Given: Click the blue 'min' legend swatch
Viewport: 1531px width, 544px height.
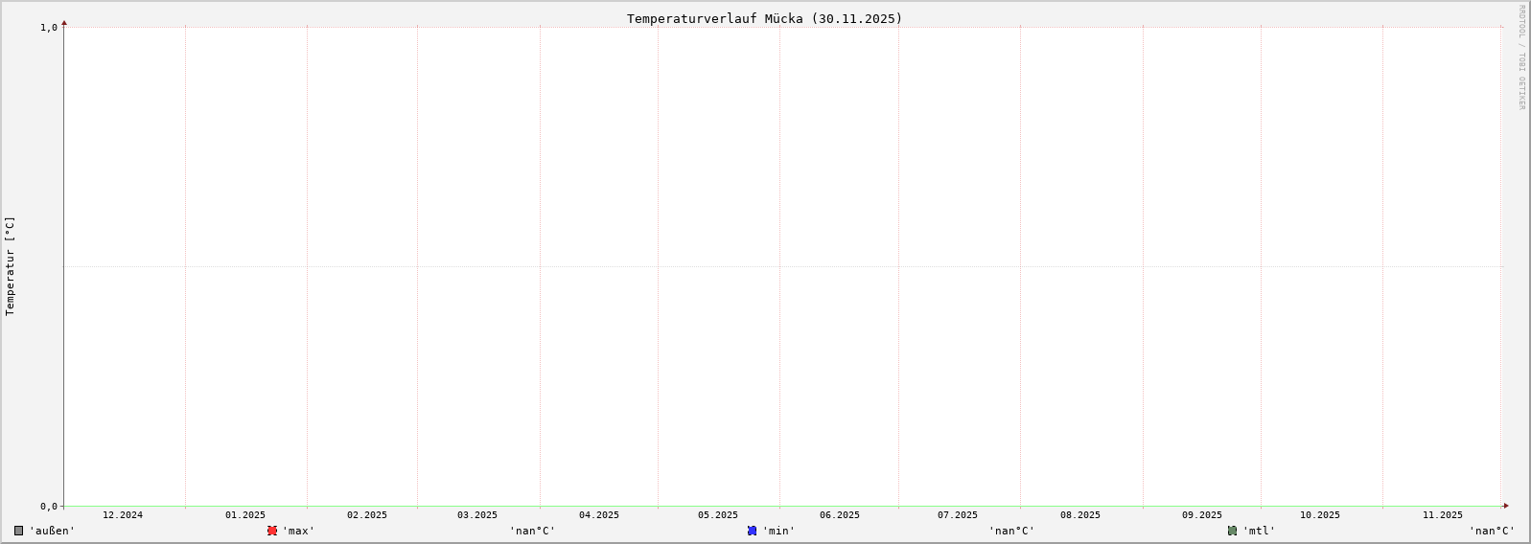Looking at the screenshot, I should pyautogui.click(x=753, y=531).
